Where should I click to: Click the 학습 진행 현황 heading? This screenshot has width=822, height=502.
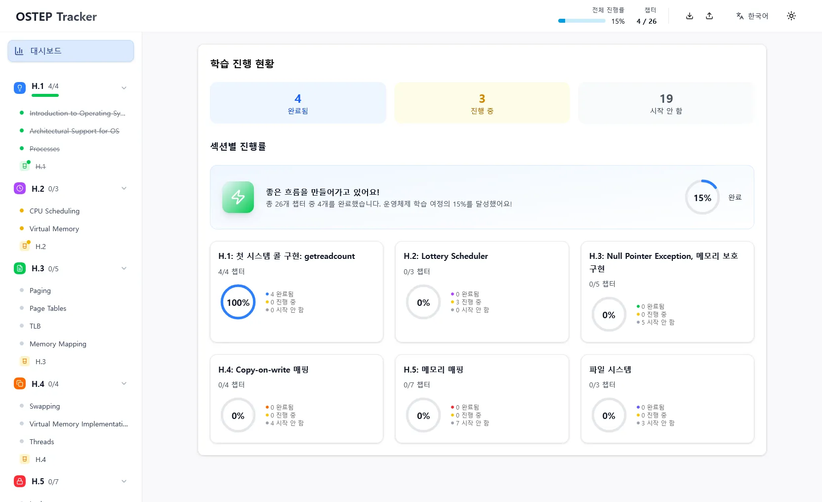pyautogui.click(x=242, y=63)
